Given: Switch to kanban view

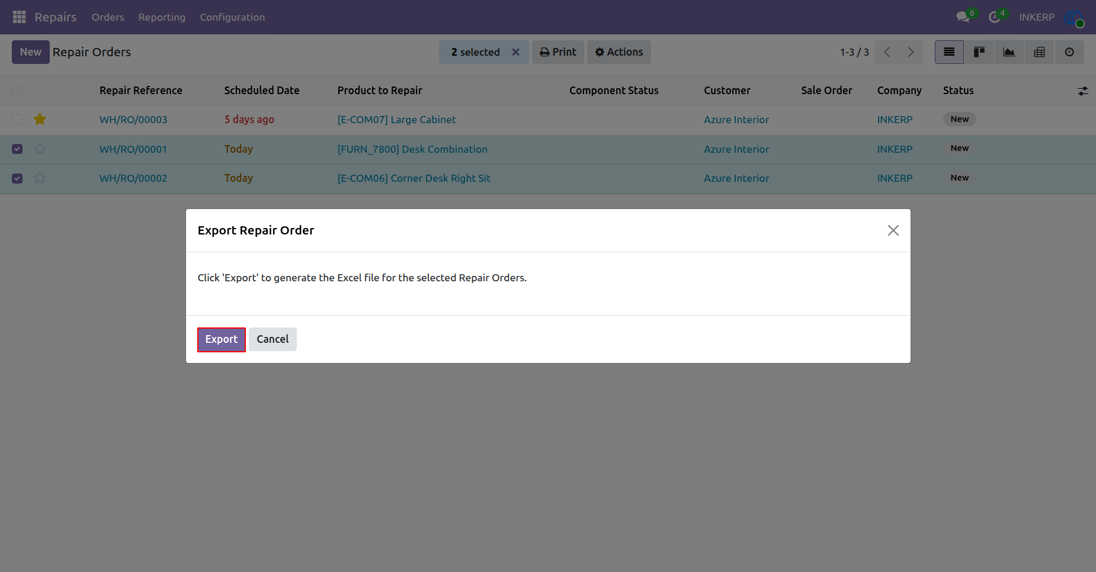Looking at the screenshot, I should tap(979, 52).
